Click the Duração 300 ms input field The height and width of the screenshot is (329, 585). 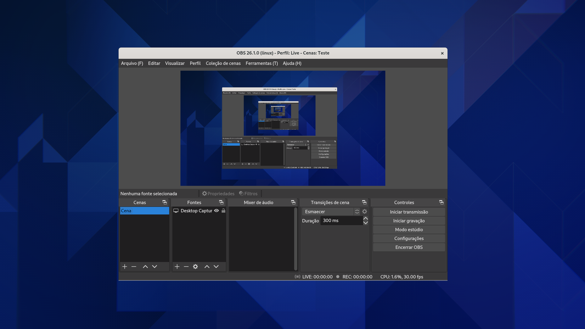click(341, 221)
